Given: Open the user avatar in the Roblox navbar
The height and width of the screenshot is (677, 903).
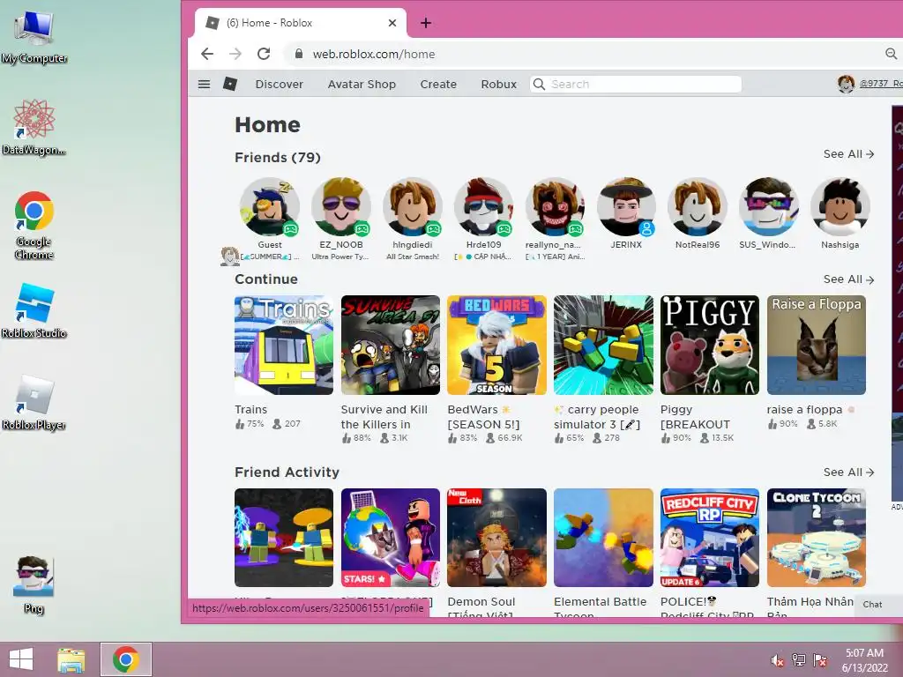Looking at the screenshot, I should click(x=846, y=84).
